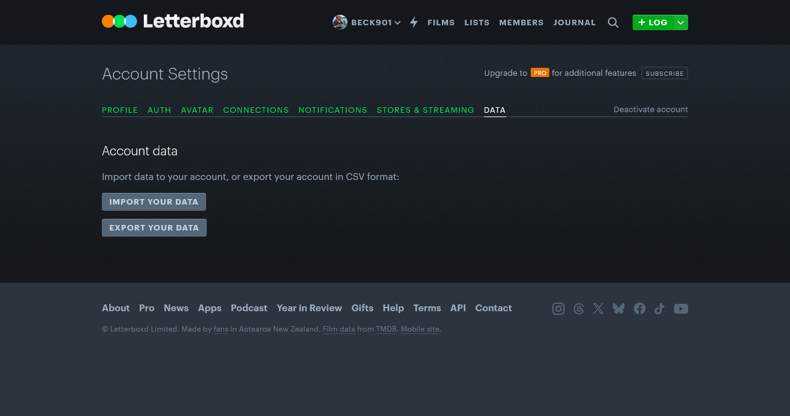Image resolution: width=790 pixels, height=416 pixels.
Task: Open Letterboxd's Instagram page
Action: (x=559, y=309)
